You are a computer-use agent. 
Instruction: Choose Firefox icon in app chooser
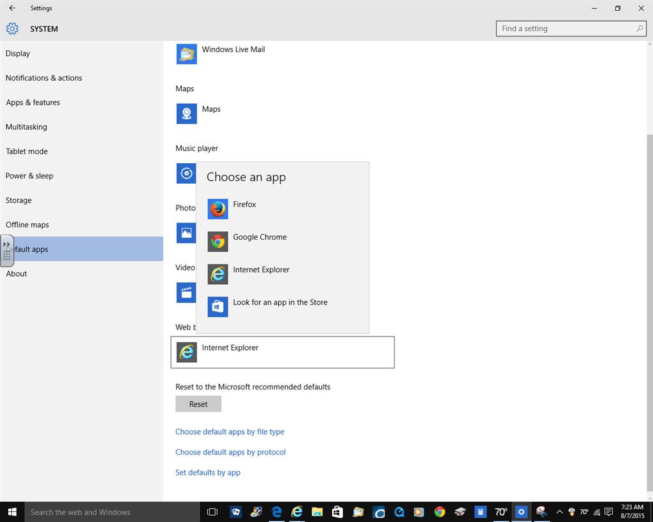(218, 209)
